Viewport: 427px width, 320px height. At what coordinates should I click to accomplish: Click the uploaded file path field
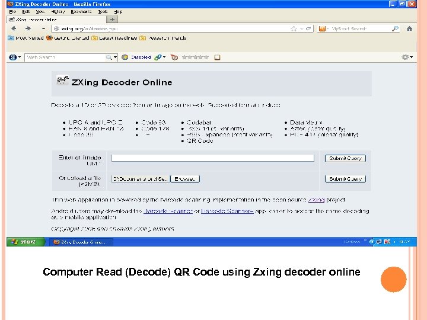click(x=140, y=179)
